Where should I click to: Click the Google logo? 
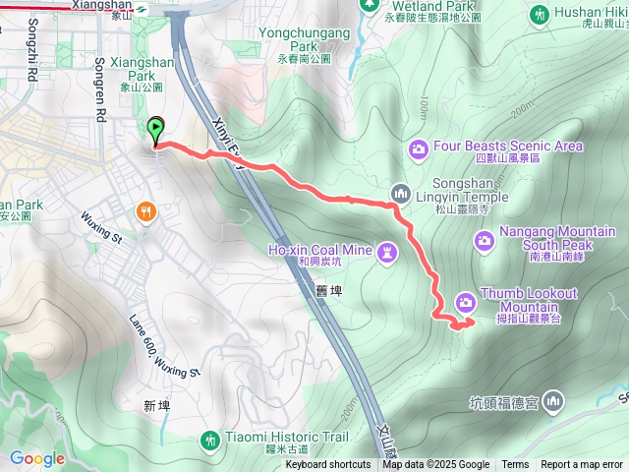[x=37, y=458]
